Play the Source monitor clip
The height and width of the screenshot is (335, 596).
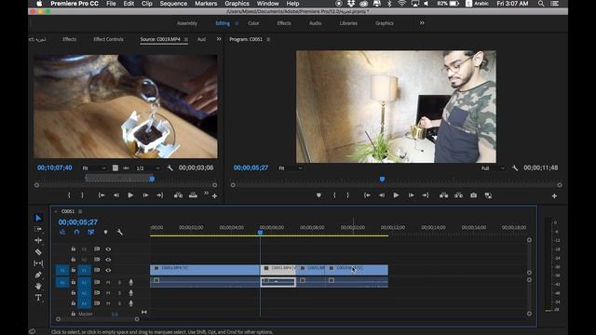pos(130,195)
